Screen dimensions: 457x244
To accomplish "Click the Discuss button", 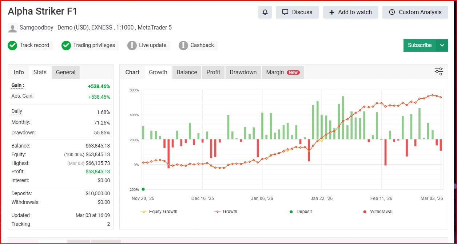I will coord(297,12).
